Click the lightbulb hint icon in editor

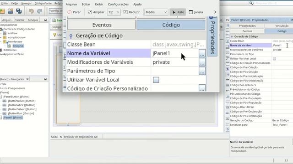[54, 35]
